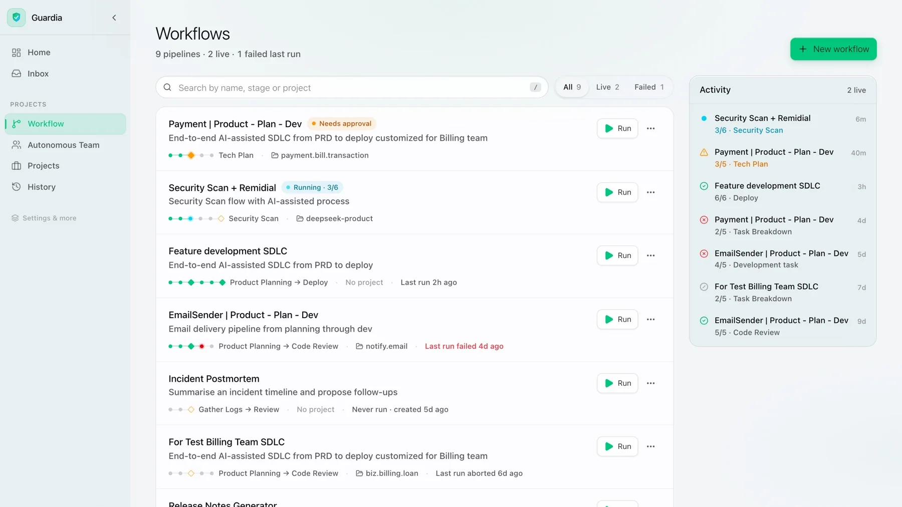
Task: Click the green check on Feature development activity
Action: coord(704,186)
